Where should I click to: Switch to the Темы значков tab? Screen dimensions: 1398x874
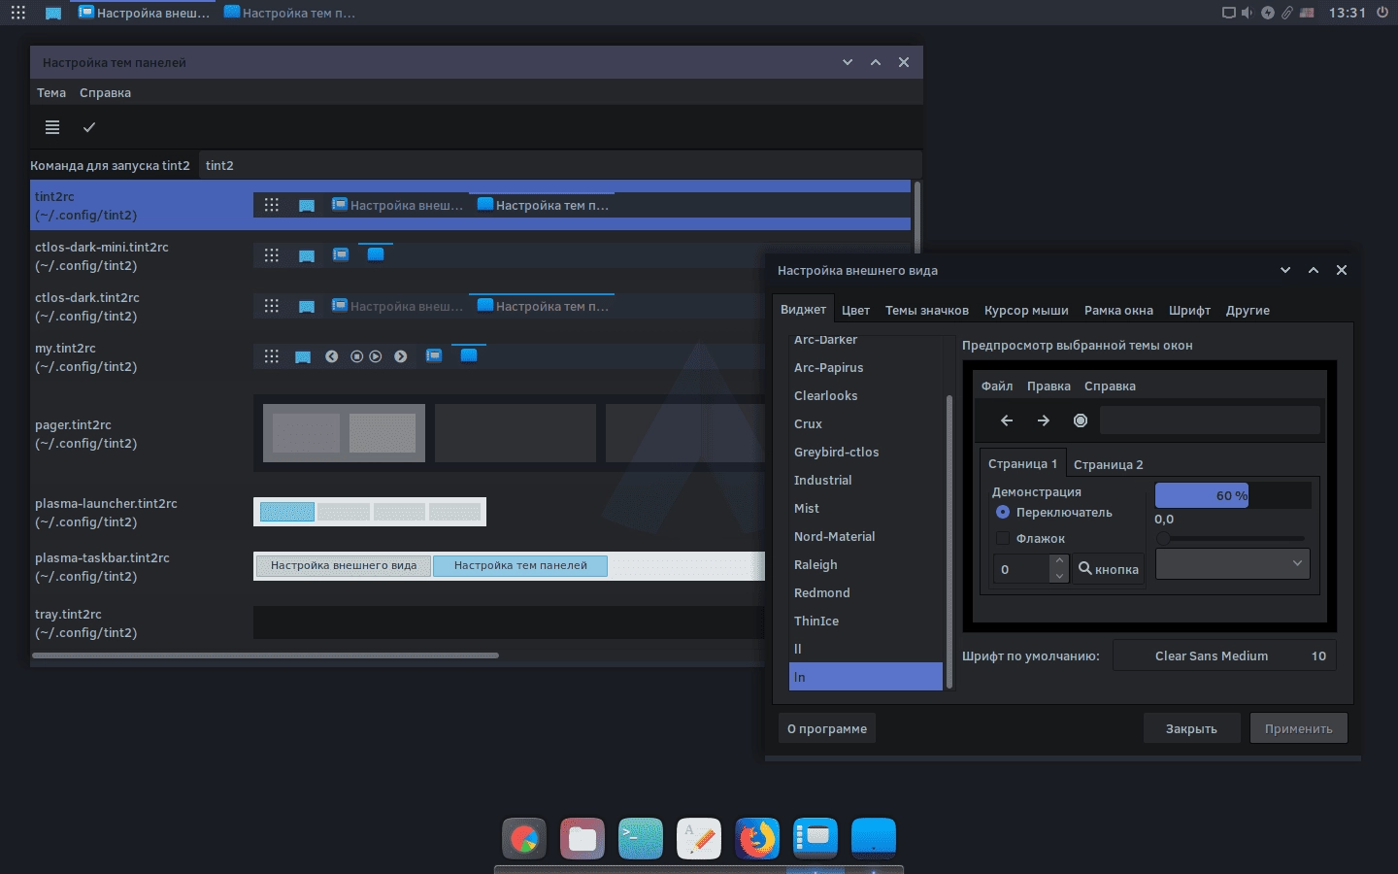point(927,310)
